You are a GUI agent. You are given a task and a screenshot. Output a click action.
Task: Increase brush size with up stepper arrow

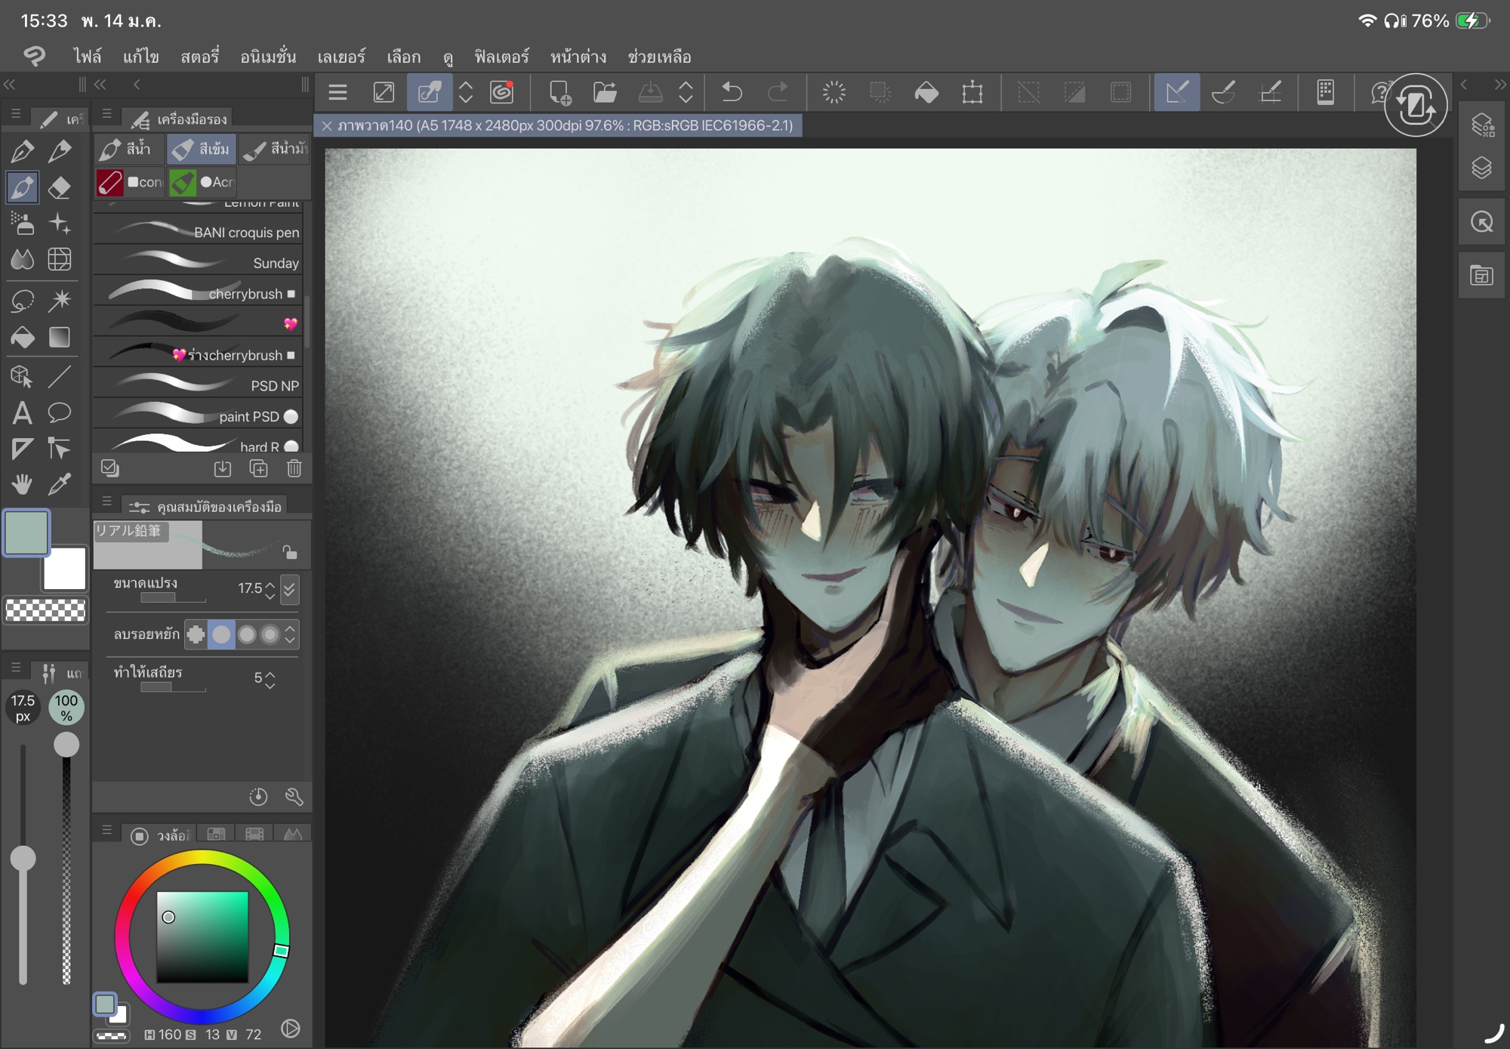coord(270,583)
